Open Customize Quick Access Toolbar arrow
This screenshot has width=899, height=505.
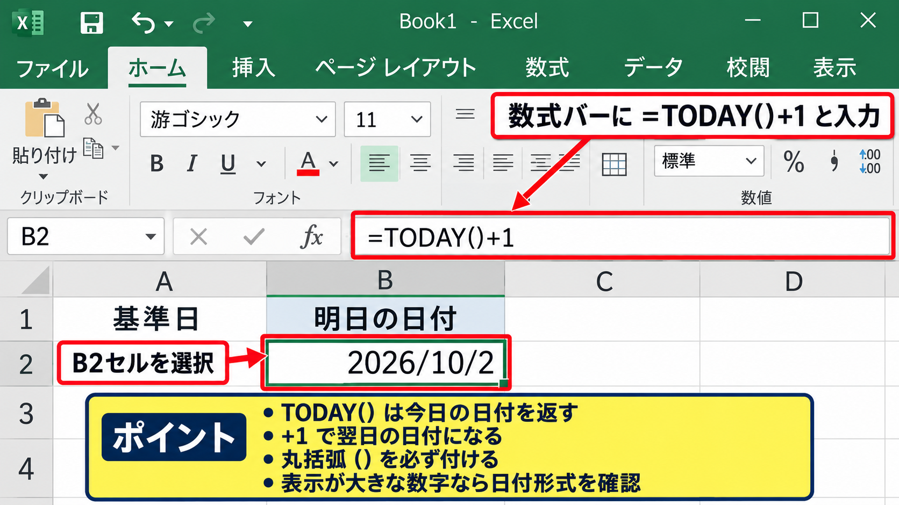(248, 24)
